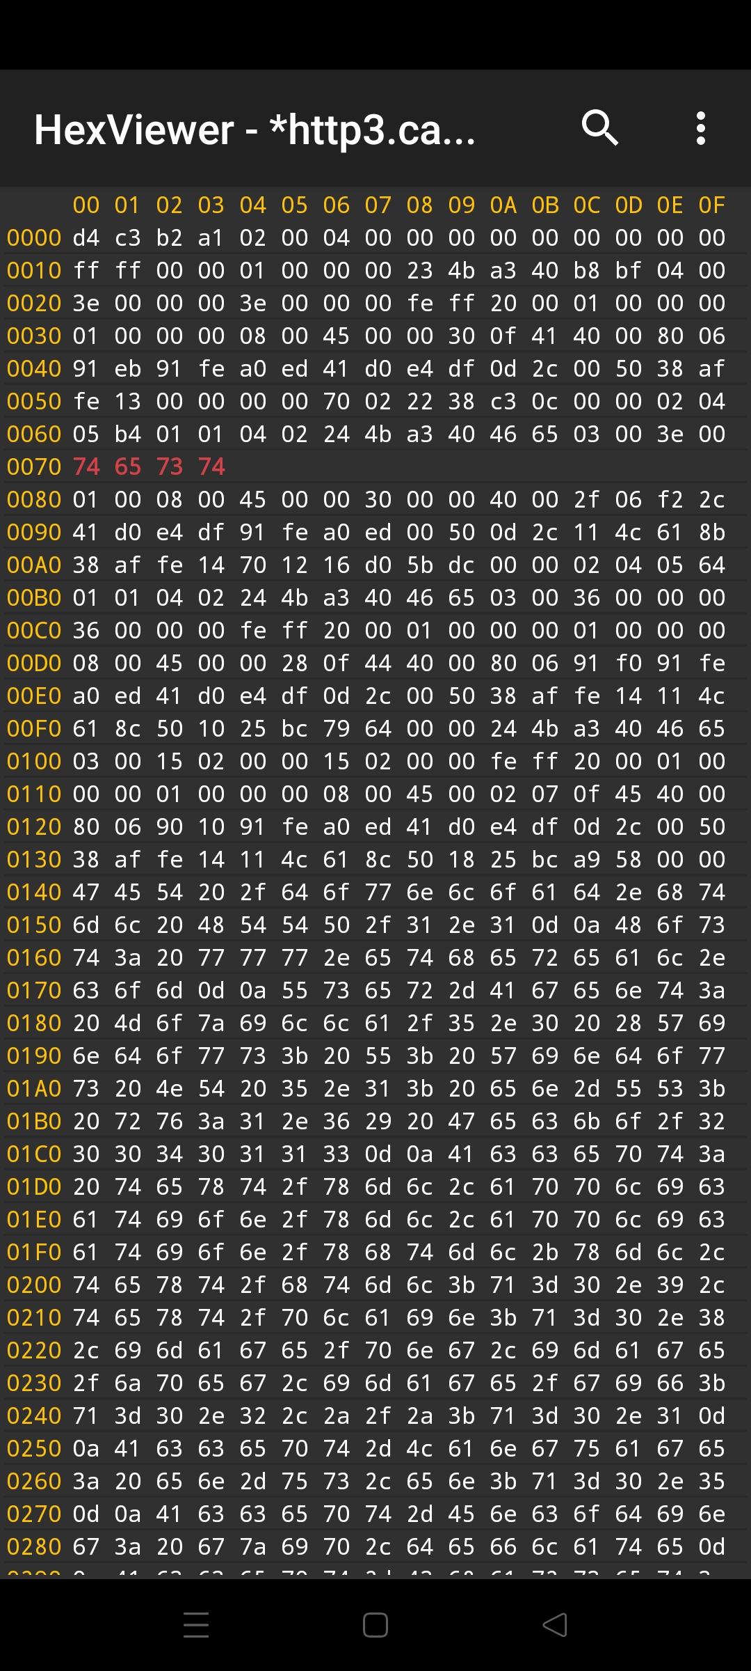Tap the HexViewer title text
The image size is (751, 1671).
[255, 130]
